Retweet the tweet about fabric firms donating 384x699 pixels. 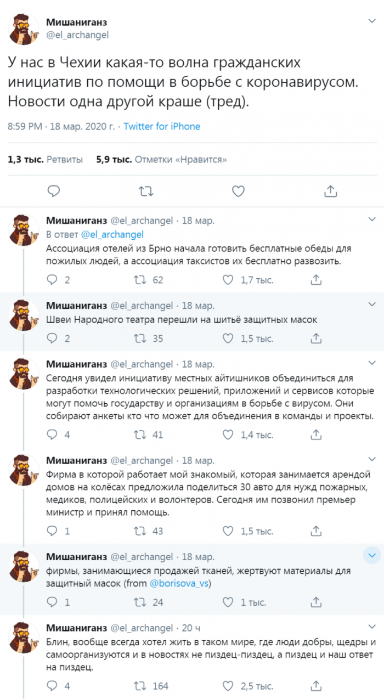[x=140, y=602]
